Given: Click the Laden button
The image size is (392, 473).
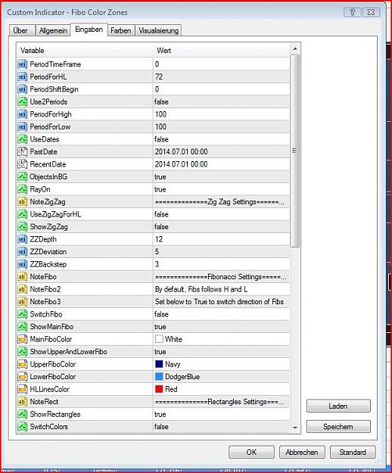Looking at the screenshot, I should (338, 406).
